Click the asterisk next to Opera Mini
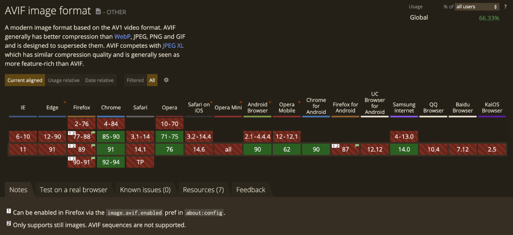The width and height of the screenshot is (513, 235). tap(241, 103)
